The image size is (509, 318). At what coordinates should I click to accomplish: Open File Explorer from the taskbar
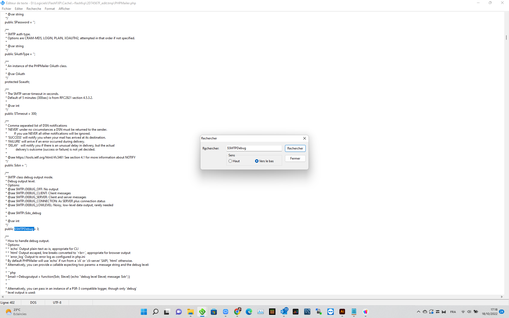pyautogui.click(x=191, y=312)
